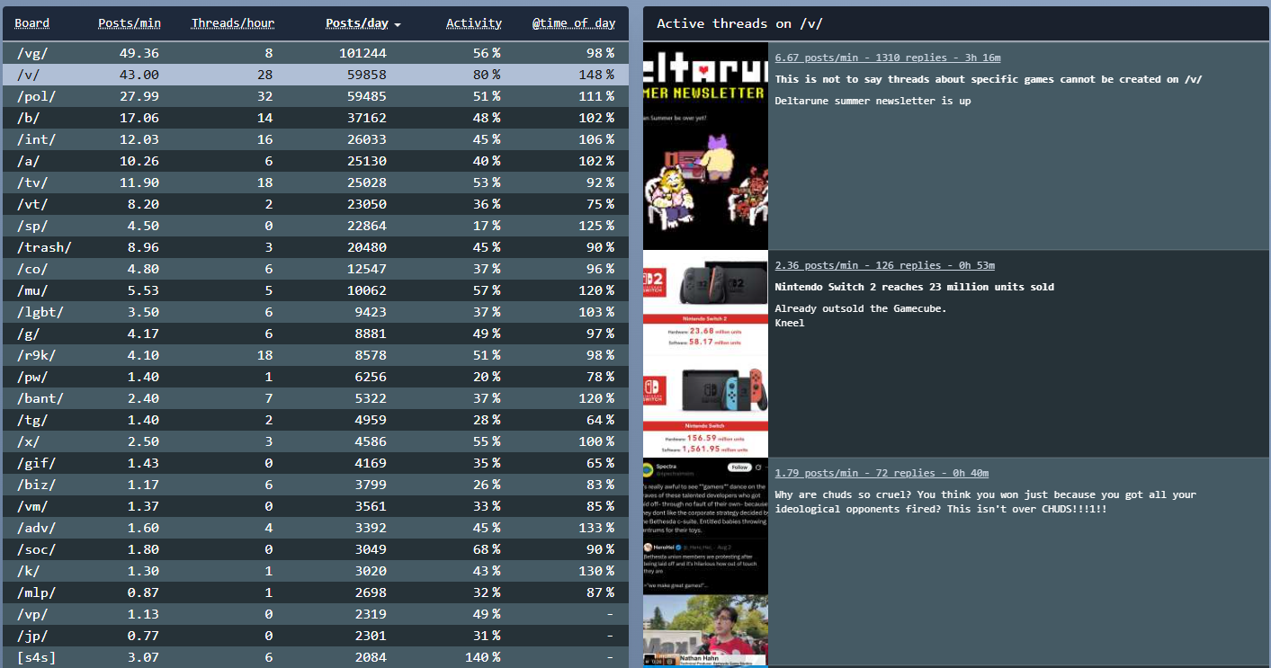
Task: Select the /tv/ board row
Action: click(x=316, y=183)
